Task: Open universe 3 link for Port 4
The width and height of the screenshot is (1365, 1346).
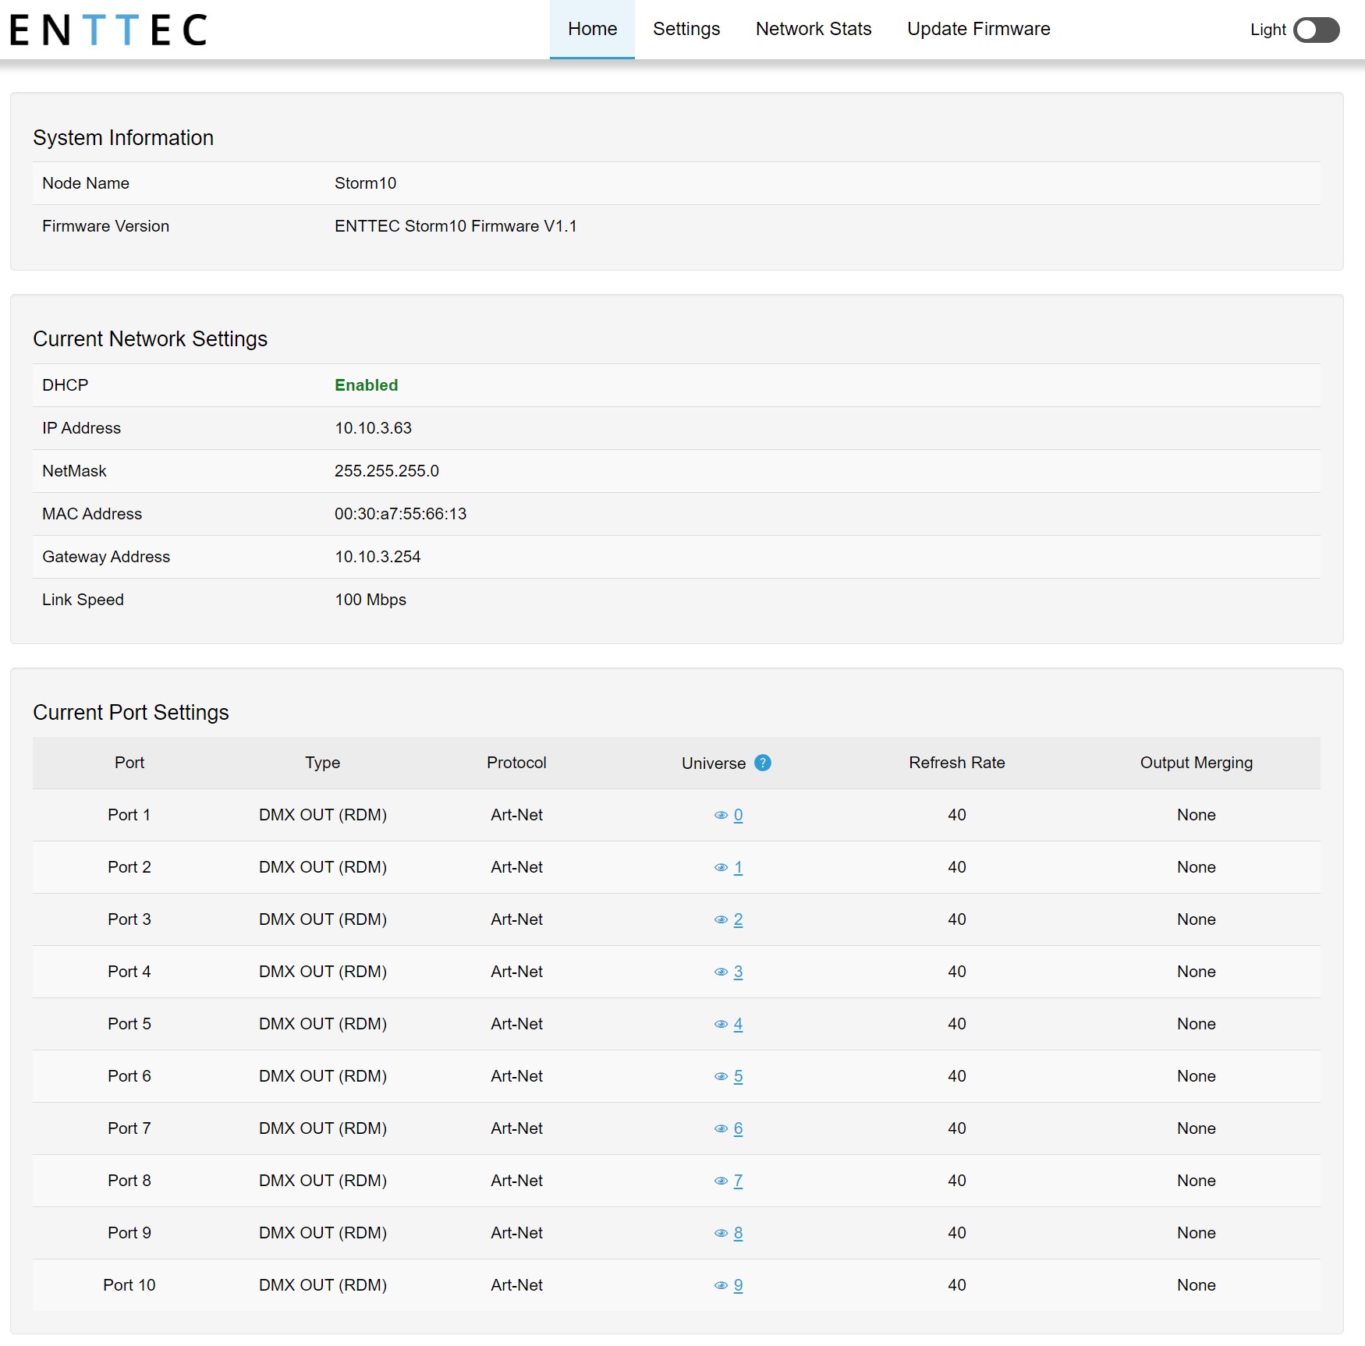Action: click(738, 972)
